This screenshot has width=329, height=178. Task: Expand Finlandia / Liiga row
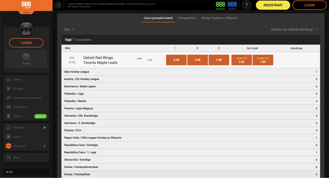tap(190, 94)
